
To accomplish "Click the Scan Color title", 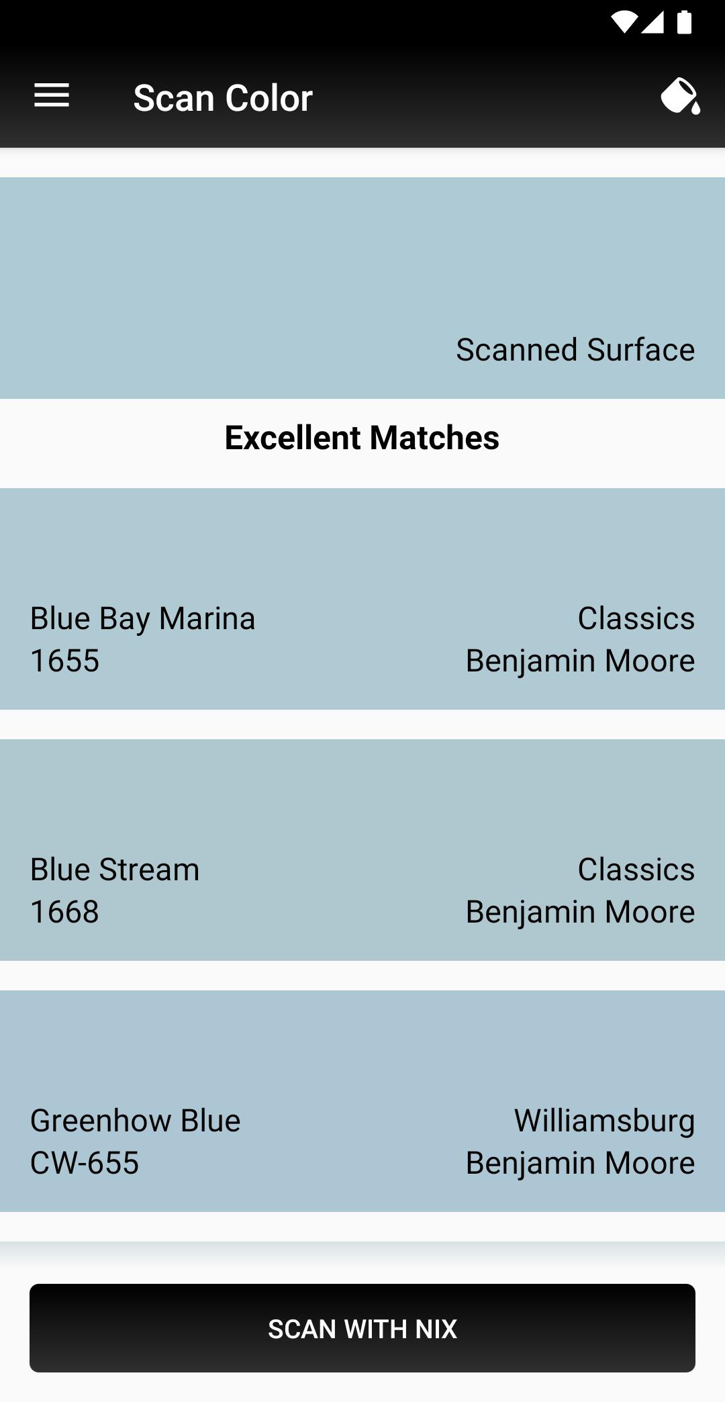I will [x=223, y=98].
